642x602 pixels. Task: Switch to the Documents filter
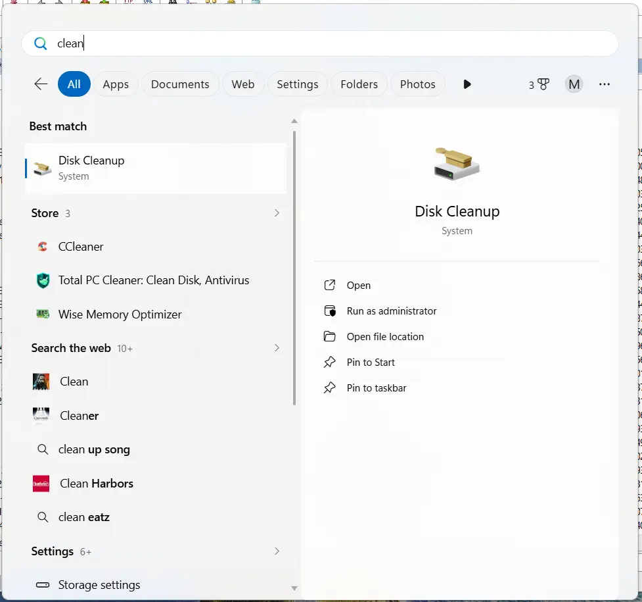180,84
